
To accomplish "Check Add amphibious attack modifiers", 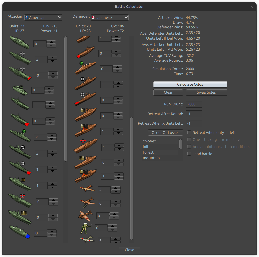I will point(189,146).
